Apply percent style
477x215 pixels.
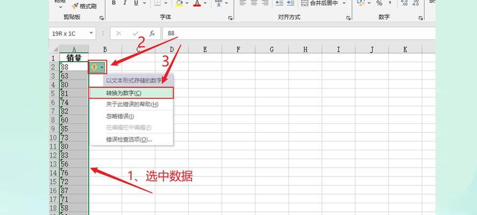click(x=379, y=3)
